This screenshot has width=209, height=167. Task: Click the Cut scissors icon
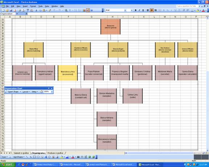(x=36, y=10)
